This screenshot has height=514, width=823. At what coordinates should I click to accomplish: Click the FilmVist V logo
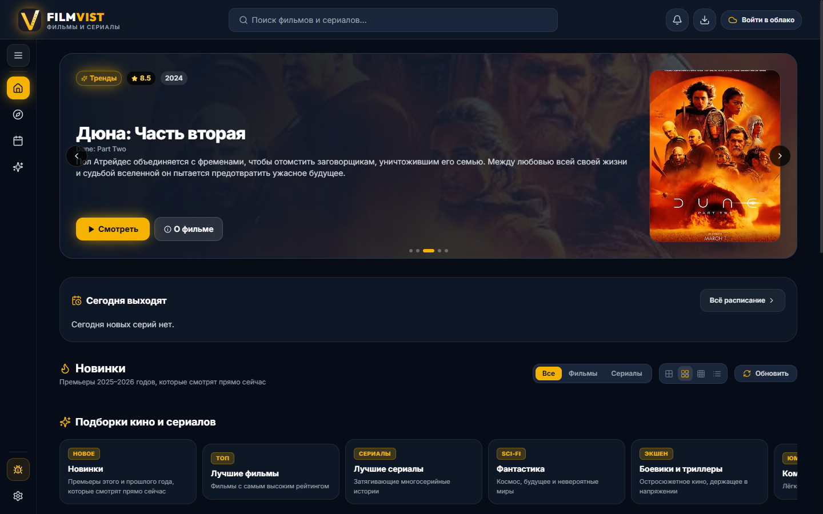pyautogui.click(x=30, y=20)
